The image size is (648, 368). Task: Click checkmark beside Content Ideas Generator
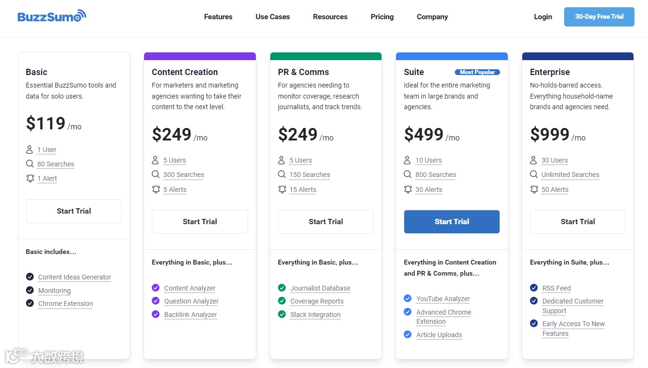pos(30,277)
